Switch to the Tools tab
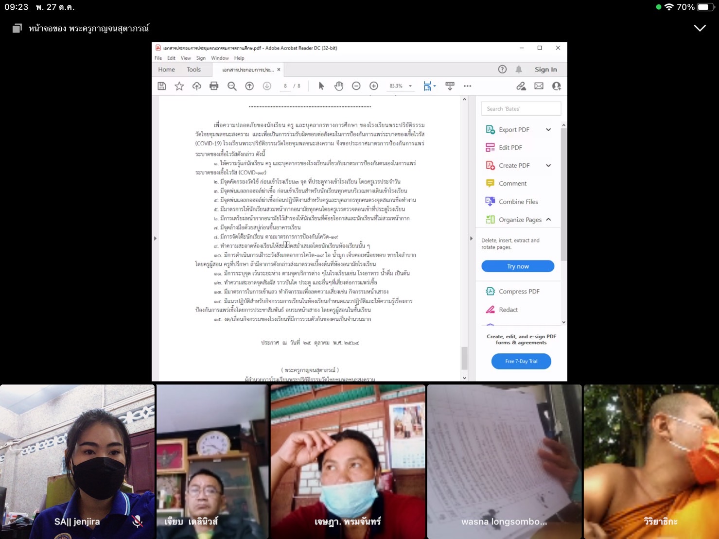 pyautogui.click(x=193, y=70)
